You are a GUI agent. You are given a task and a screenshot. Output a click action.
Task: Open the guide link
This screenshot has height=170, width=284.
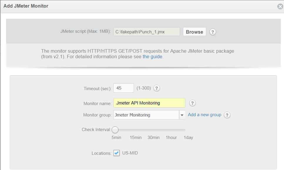[152, 57]
